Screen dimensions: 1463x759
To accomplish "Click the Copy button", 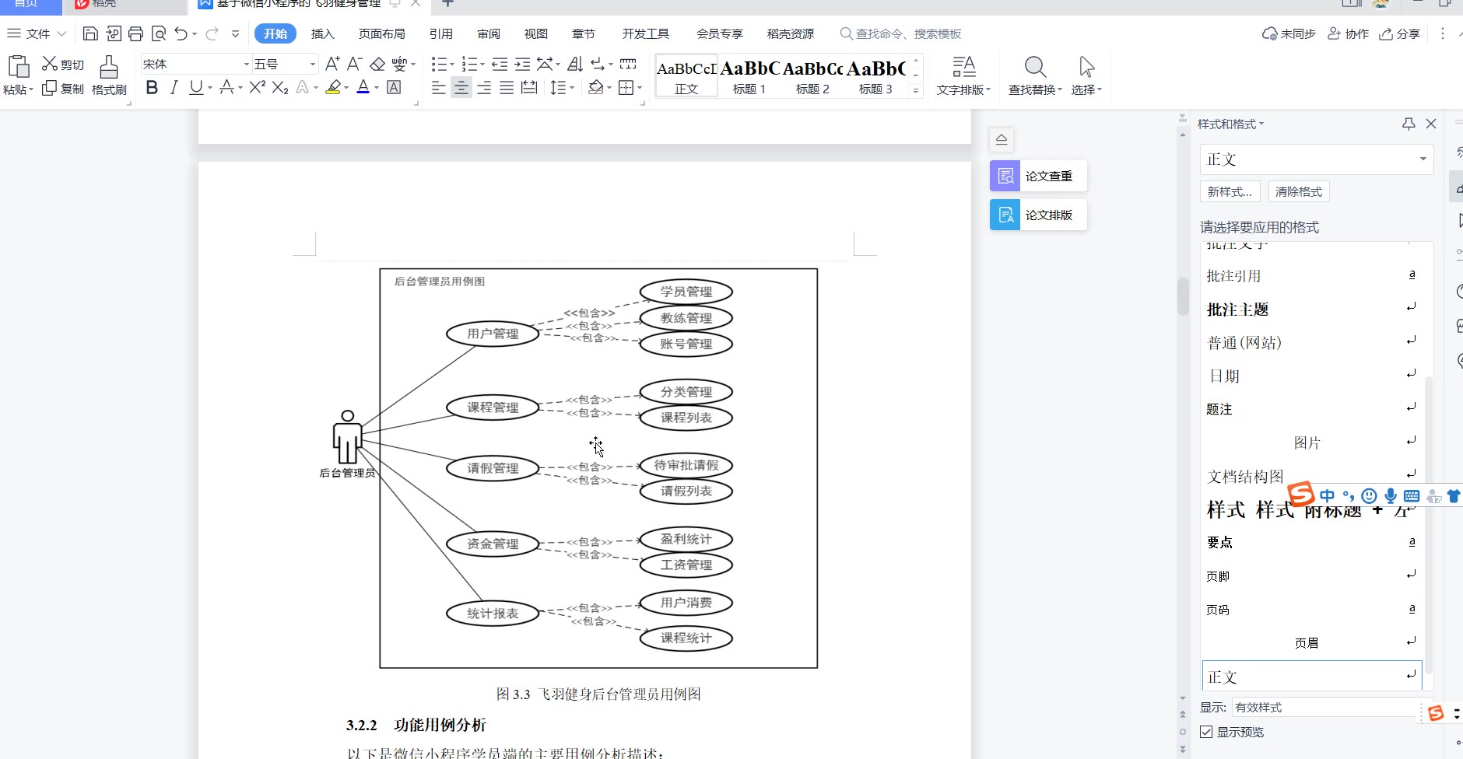I will click(63, 89).
